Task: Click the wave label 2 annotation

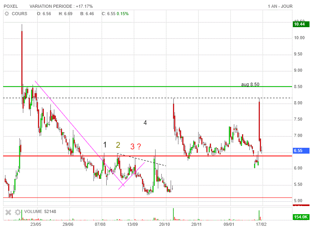Action: (118, 145)
